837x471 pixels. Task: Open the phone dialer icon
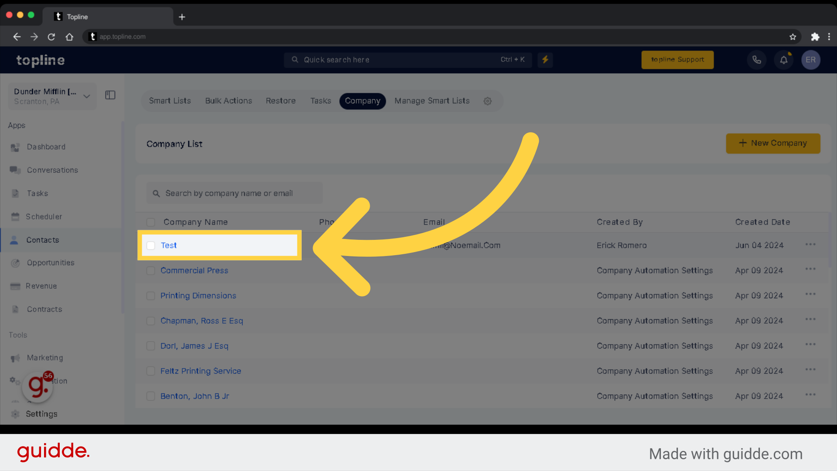click(757, 60)
